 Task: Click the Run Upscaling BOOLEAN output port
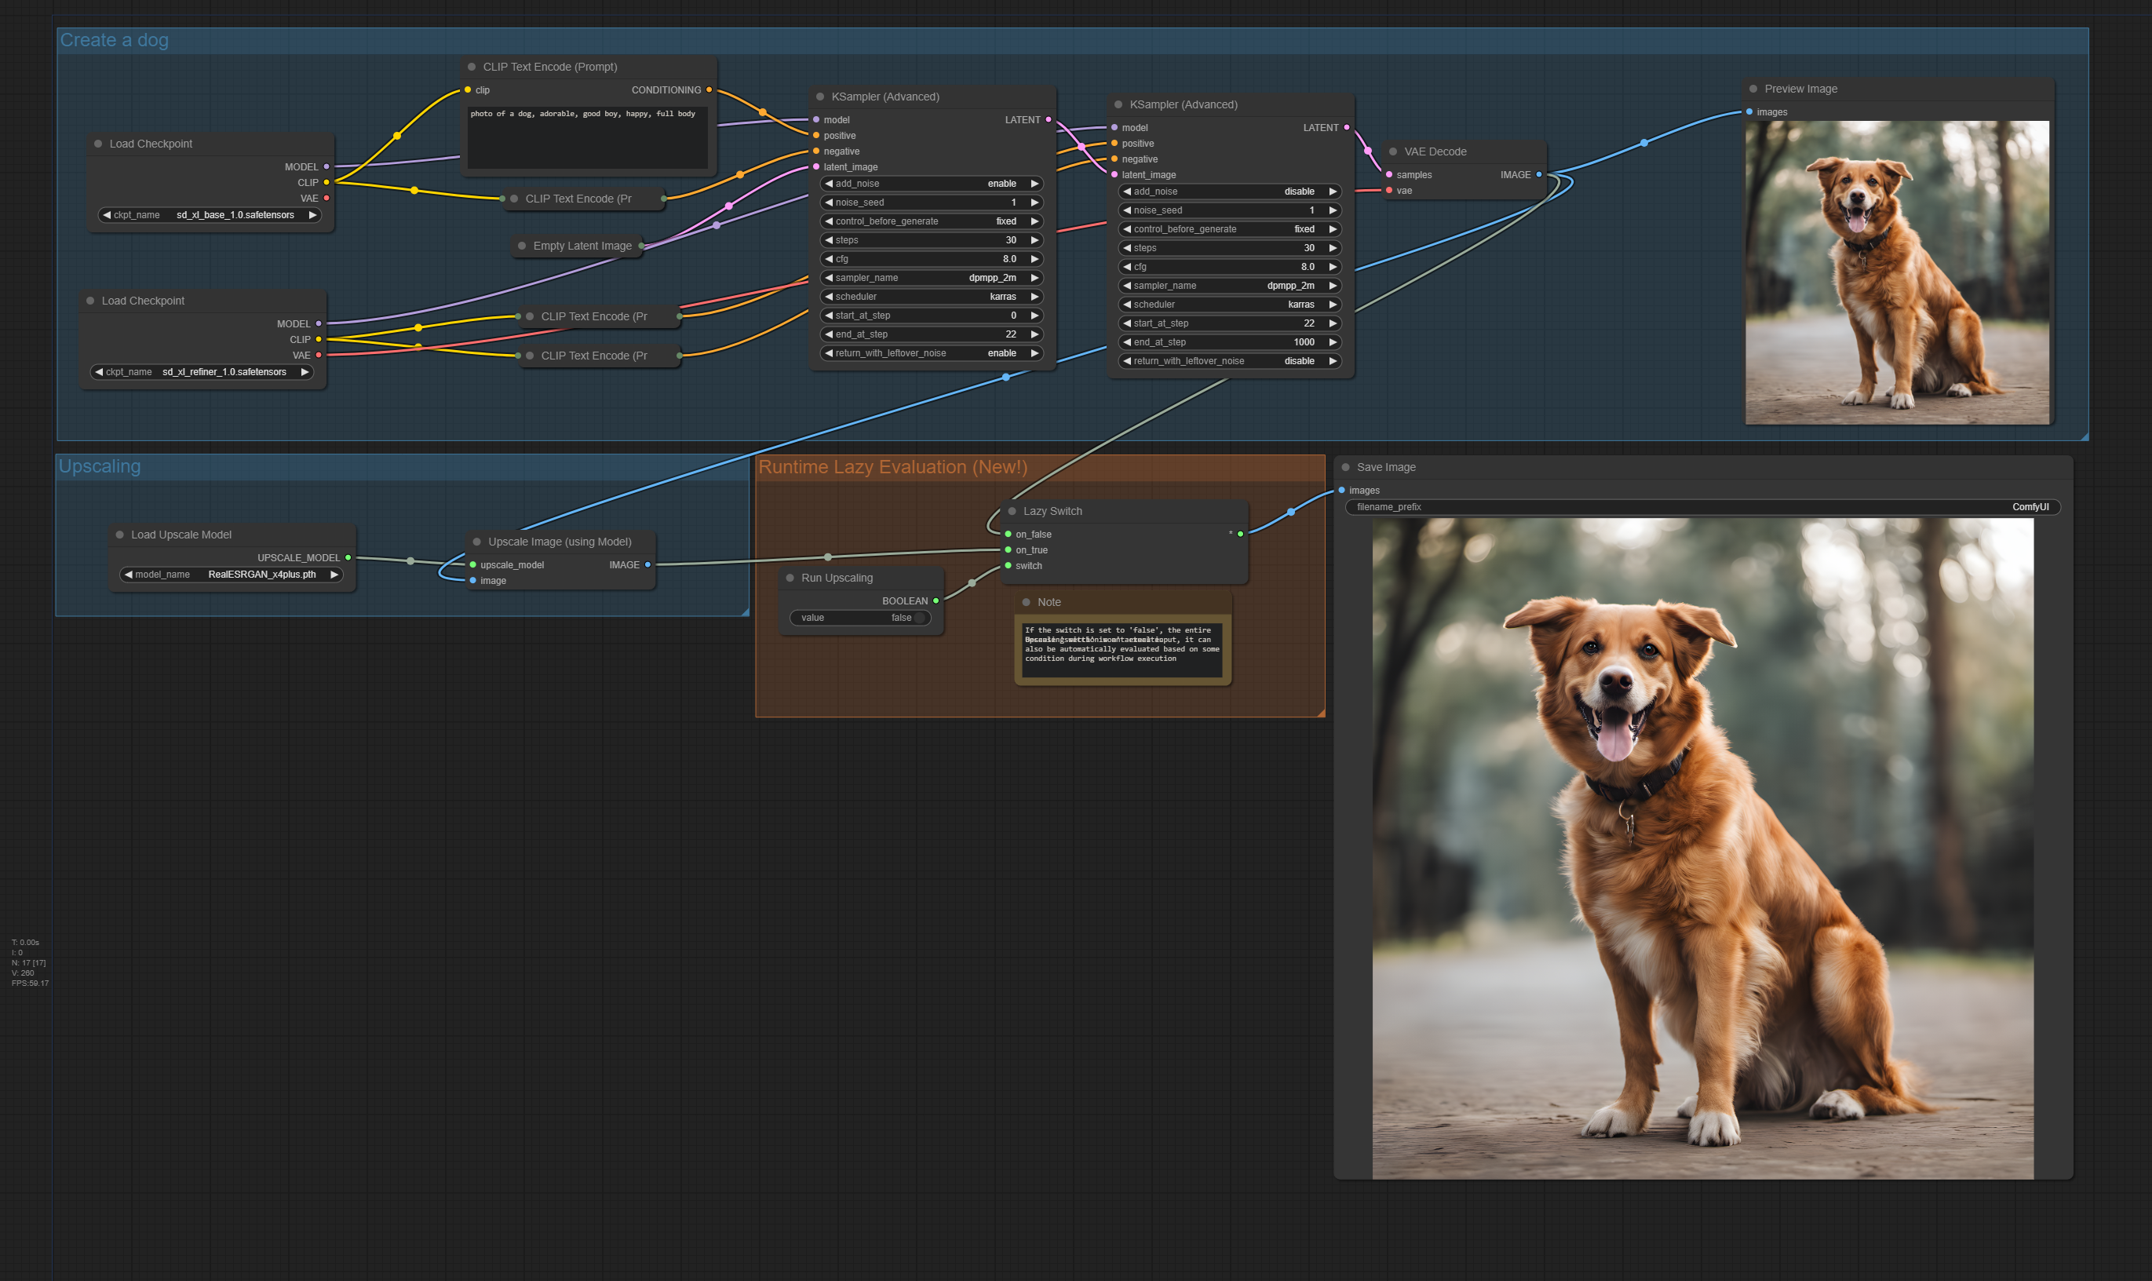(936, 600)
